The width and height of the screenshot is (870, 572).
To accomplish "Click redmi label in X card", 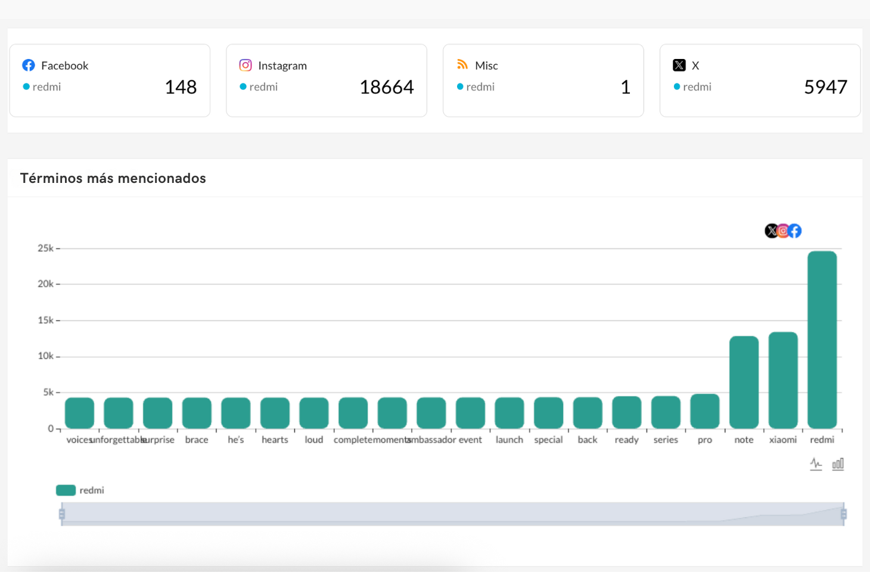I will click(697, 87).
